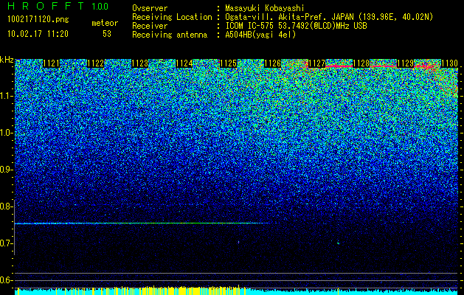Click the 1122 time marker
Screen dimensions: 464x295
[96, 63]
